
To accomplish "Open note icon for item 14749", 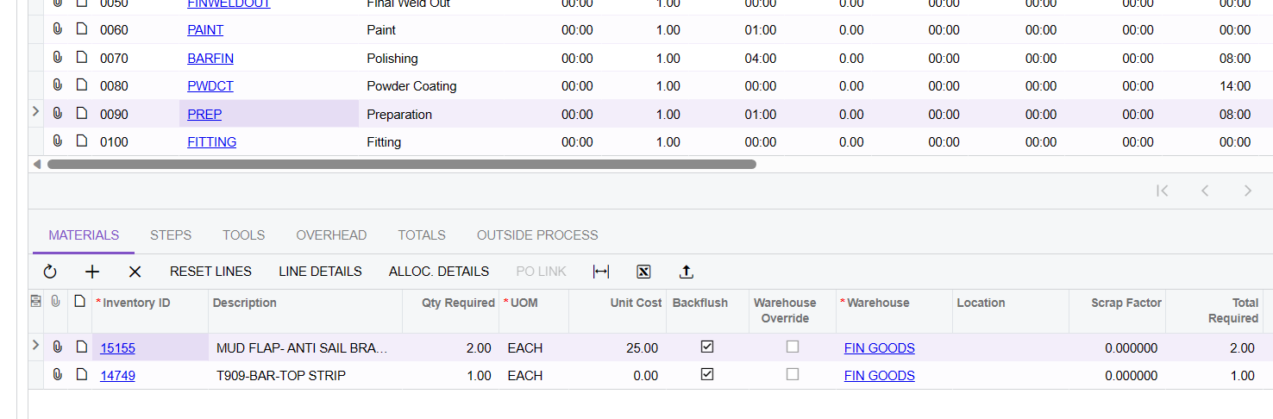I will (x=82, y=375).
